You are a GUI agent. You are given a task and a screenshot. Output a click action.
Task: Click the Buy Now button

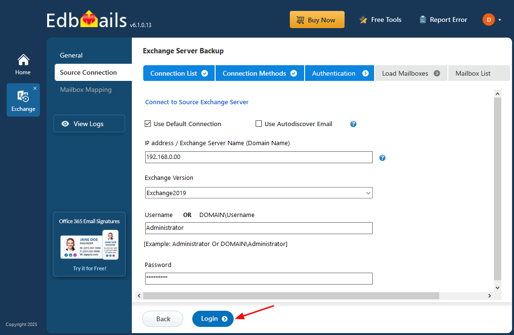(x=317, y=20)
